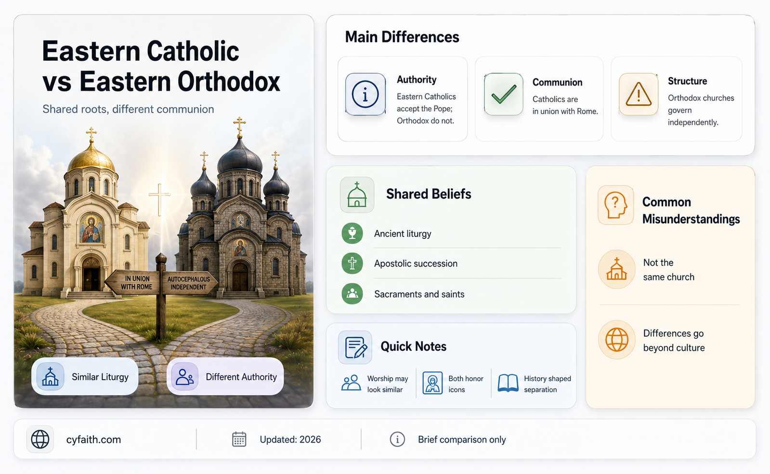770x474 pixels.
Task: Click the Communion card heading
Action: (x=557, y=82)
